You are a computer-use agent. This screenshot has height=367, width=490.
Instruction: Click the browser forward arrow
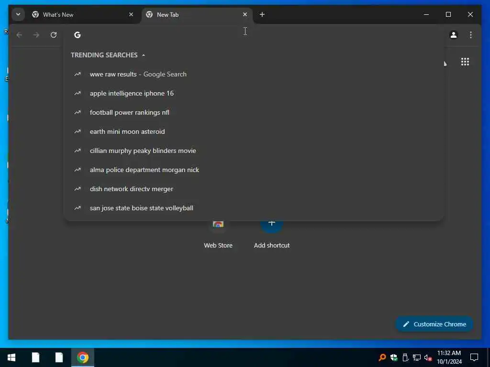coord(36,35)
